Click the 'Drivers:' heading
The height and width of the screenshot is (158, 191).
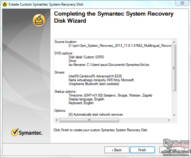point(60,72)
